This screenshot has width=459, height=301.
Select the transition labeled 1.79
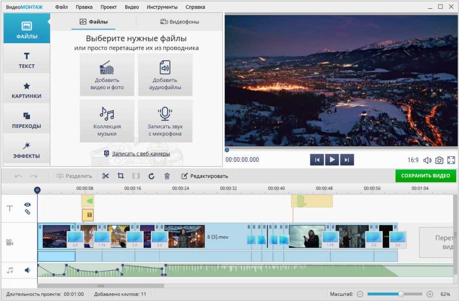tap(330, 240)
